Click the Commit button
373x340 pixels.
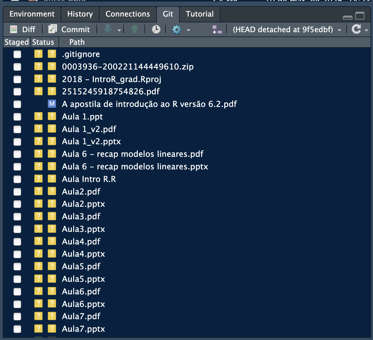(x=69, y=29)
